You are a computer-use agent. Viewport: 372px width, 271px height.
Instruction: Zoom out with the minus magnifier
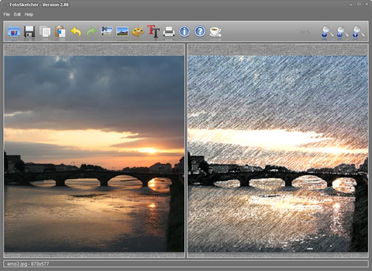click(327, 32)
